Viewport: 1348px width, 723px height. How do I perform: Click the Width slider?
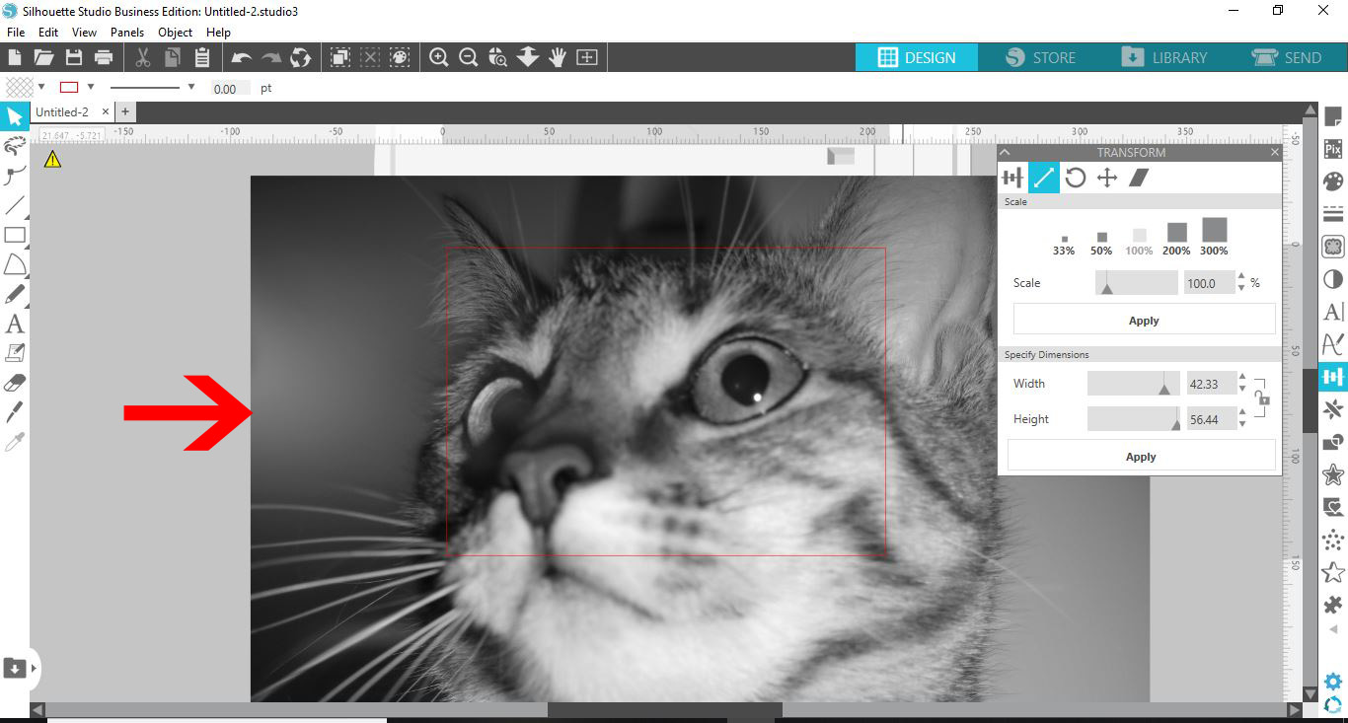coord(1134,384)
